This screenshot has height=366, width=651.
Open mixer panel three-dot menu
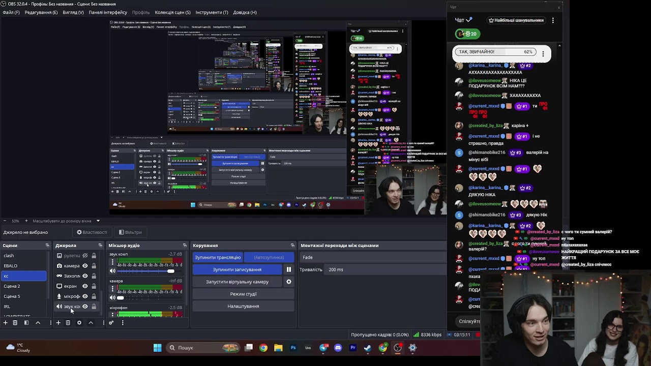click(123, 323)
